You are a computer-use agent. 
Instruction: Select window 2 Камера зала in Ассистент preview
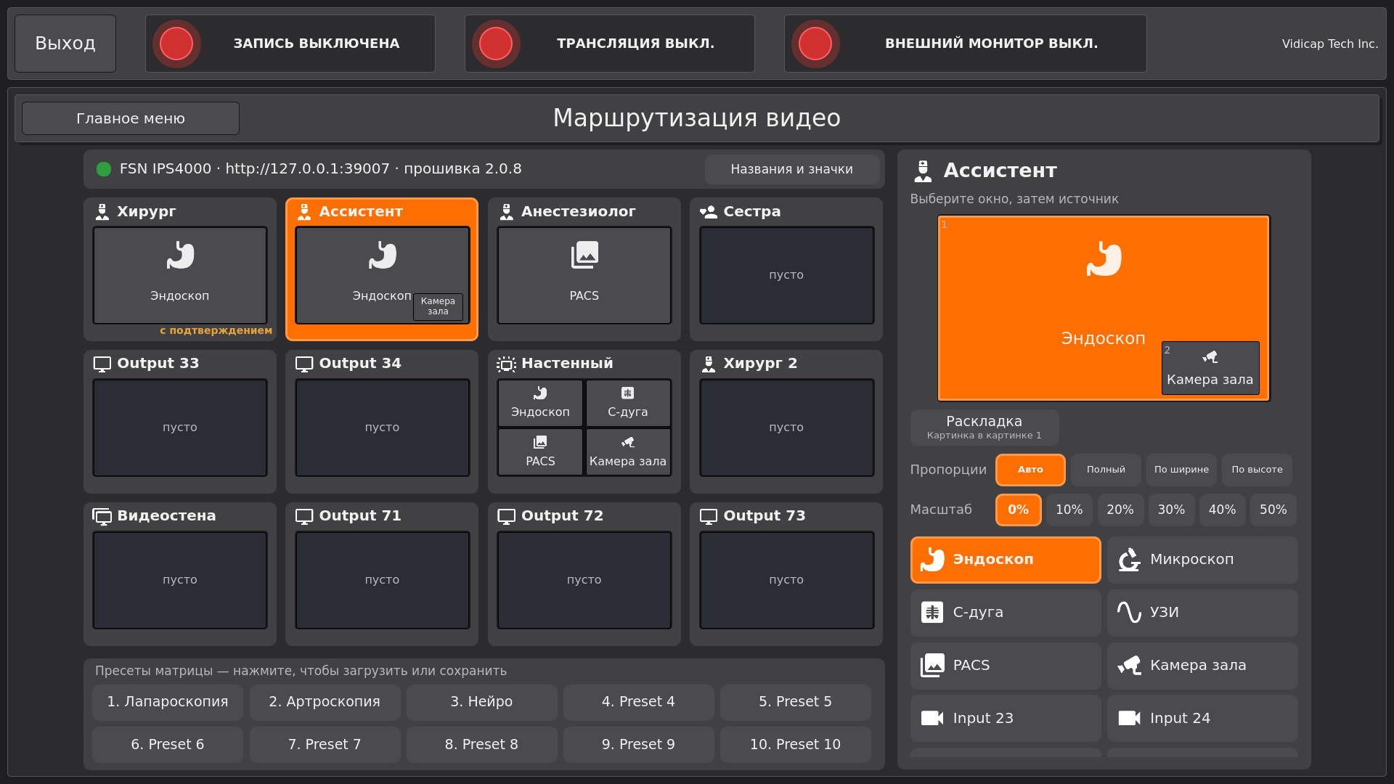click(1210, 368)
